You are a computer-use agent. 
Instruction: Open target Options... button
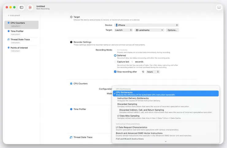pos(172,30)
